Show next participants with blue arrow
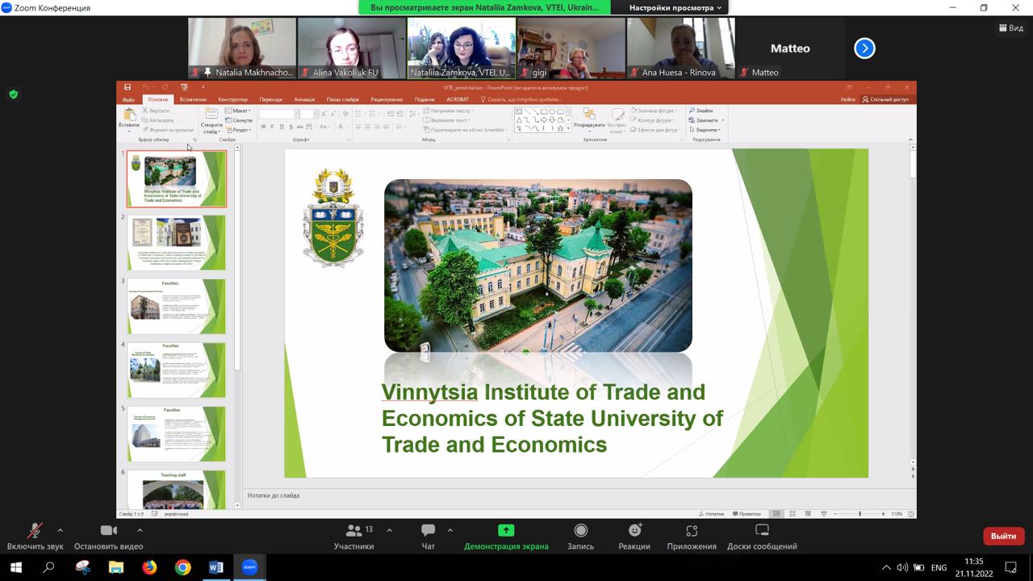This screenshot has height=581, width=1033. click(x=864, y=48)
